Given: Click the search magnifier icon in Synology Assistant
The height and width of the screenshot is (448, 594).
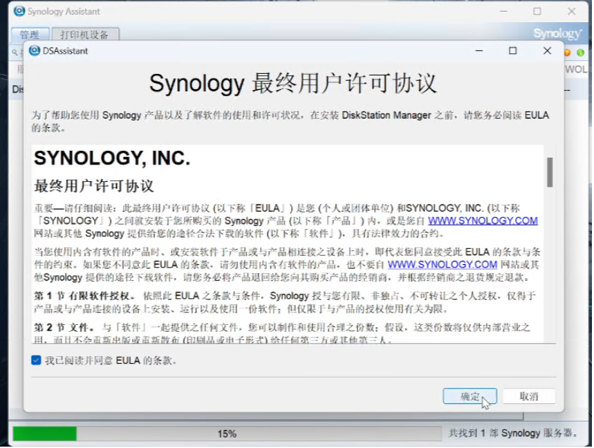Looking at the screenshot, I should 15,53.
